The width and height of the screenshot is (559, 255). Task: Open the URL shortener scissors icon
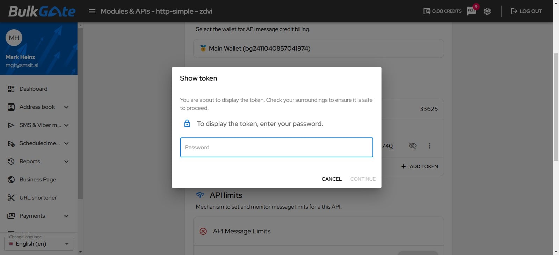tap(11, 197)
